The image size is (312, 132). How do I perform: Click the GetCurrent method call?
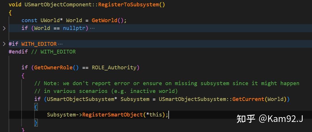pyautogui.click(x=248, y=99)
